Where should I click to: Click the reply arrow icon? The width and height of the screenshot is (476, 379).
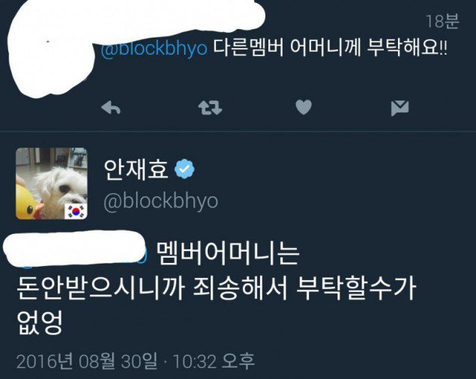coord(111,108)
